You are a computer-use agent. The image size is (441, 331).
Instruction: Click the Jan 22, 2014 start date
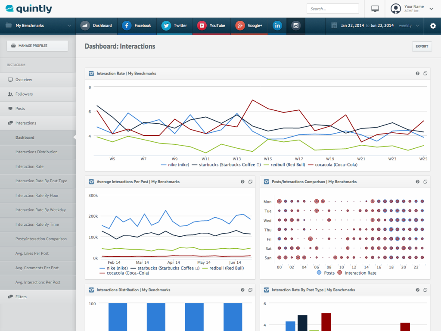click(x=352, y=25)
